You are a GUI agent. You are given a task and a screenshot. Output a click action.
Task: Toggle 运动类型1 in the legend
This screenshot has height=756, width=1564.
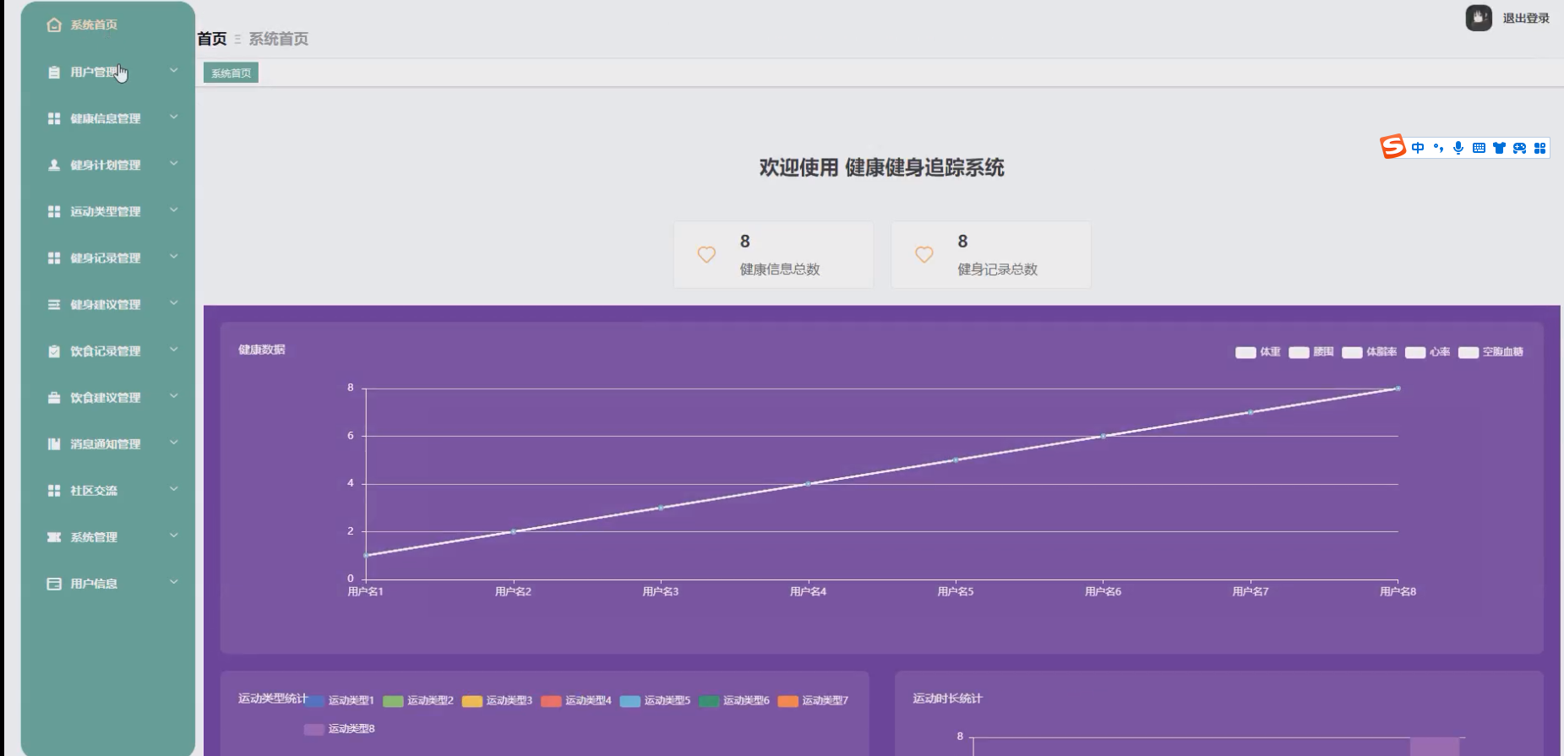click(x=340, y=700)
